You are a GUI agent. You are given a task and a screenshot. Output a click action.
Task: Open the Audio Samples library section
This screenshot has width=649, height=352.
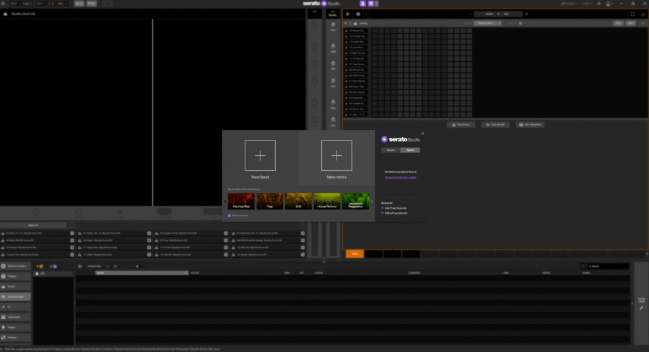[x=15, y=296]
